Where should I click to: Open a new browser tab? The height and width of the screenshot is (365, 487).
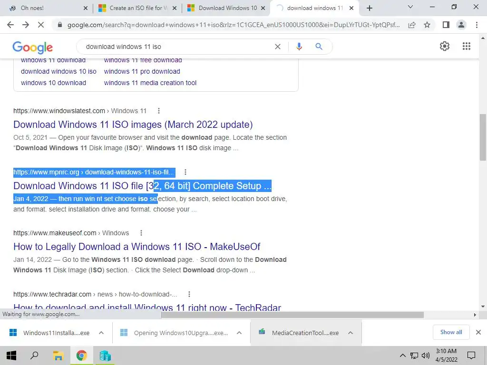pyautogui.click(x=369, y=8)
